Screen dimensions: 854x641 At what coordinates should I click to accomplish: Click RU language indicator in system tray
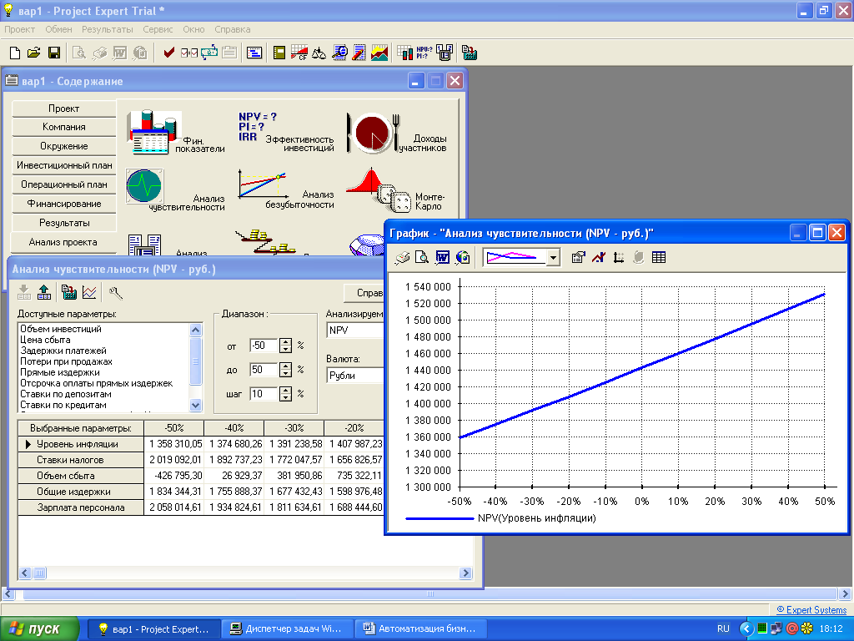coord(723,629)
